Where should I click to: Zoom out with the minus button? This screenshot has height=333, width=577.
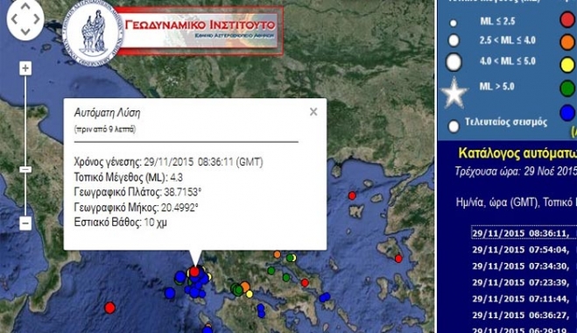coord(25,223)
